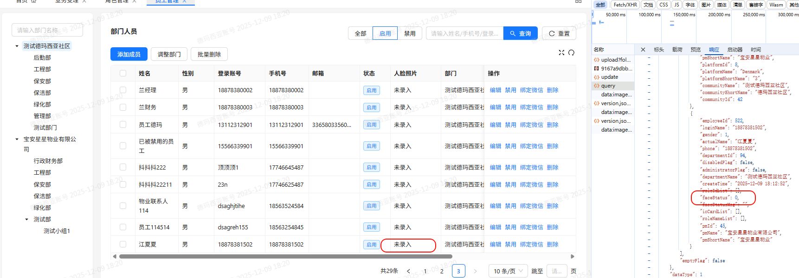Image resolution: width=799 pixels, height=278 pixels.
Task: Click the 重置 reset button
Action: (559, 33)
